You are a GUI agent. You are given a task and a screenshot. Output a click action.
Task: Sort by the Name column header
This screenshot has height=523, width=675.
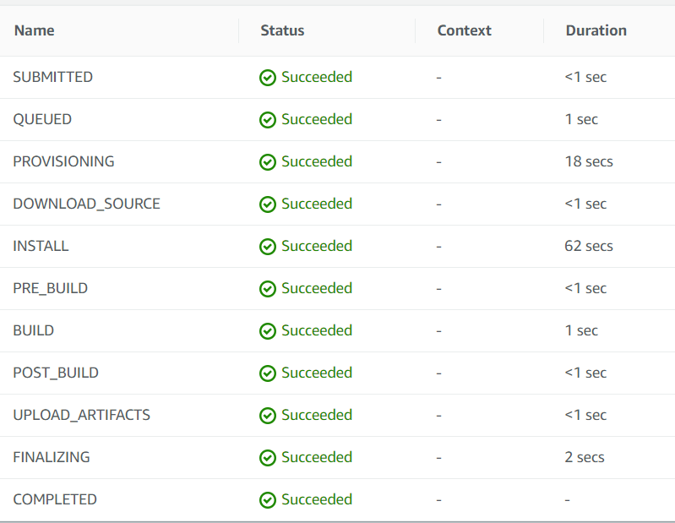[x=35, y=30]
